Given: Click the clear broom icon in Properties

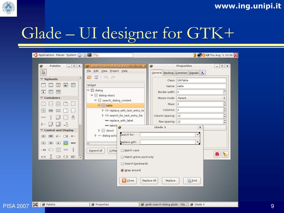Looking at the screenshot, I should 225,154.
